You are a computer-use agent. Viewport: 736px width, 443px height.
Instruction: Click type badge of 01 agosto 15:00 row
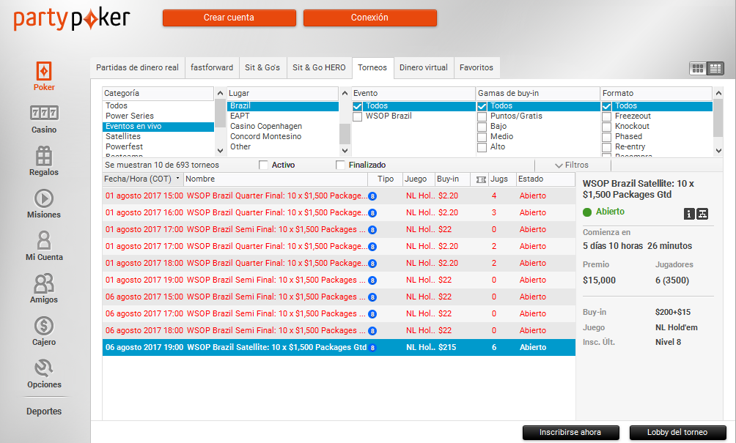372,196
